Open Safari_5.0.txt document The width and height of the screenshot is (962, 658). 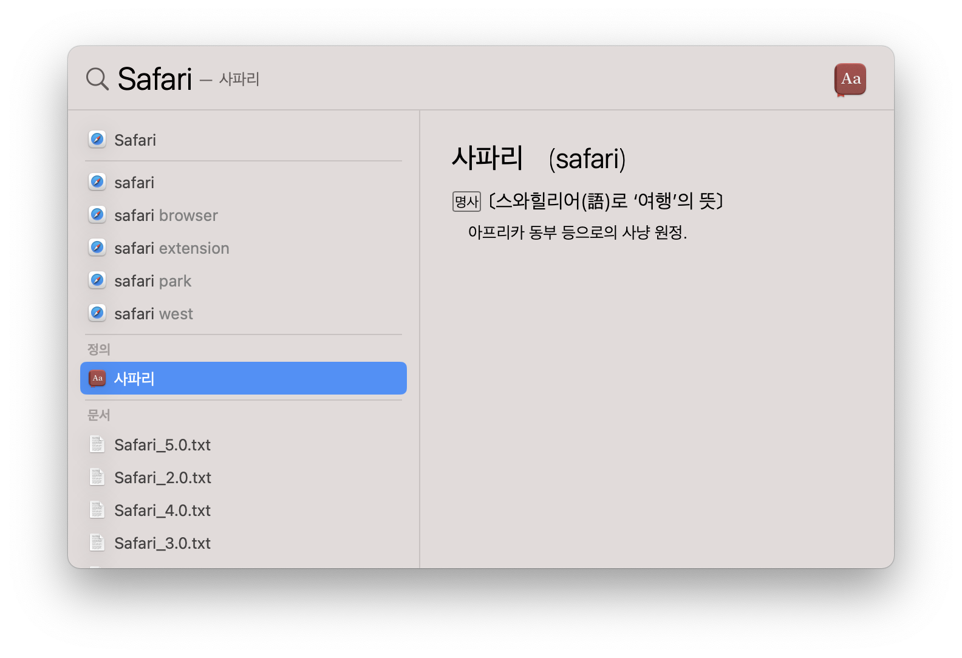[244, 444]
